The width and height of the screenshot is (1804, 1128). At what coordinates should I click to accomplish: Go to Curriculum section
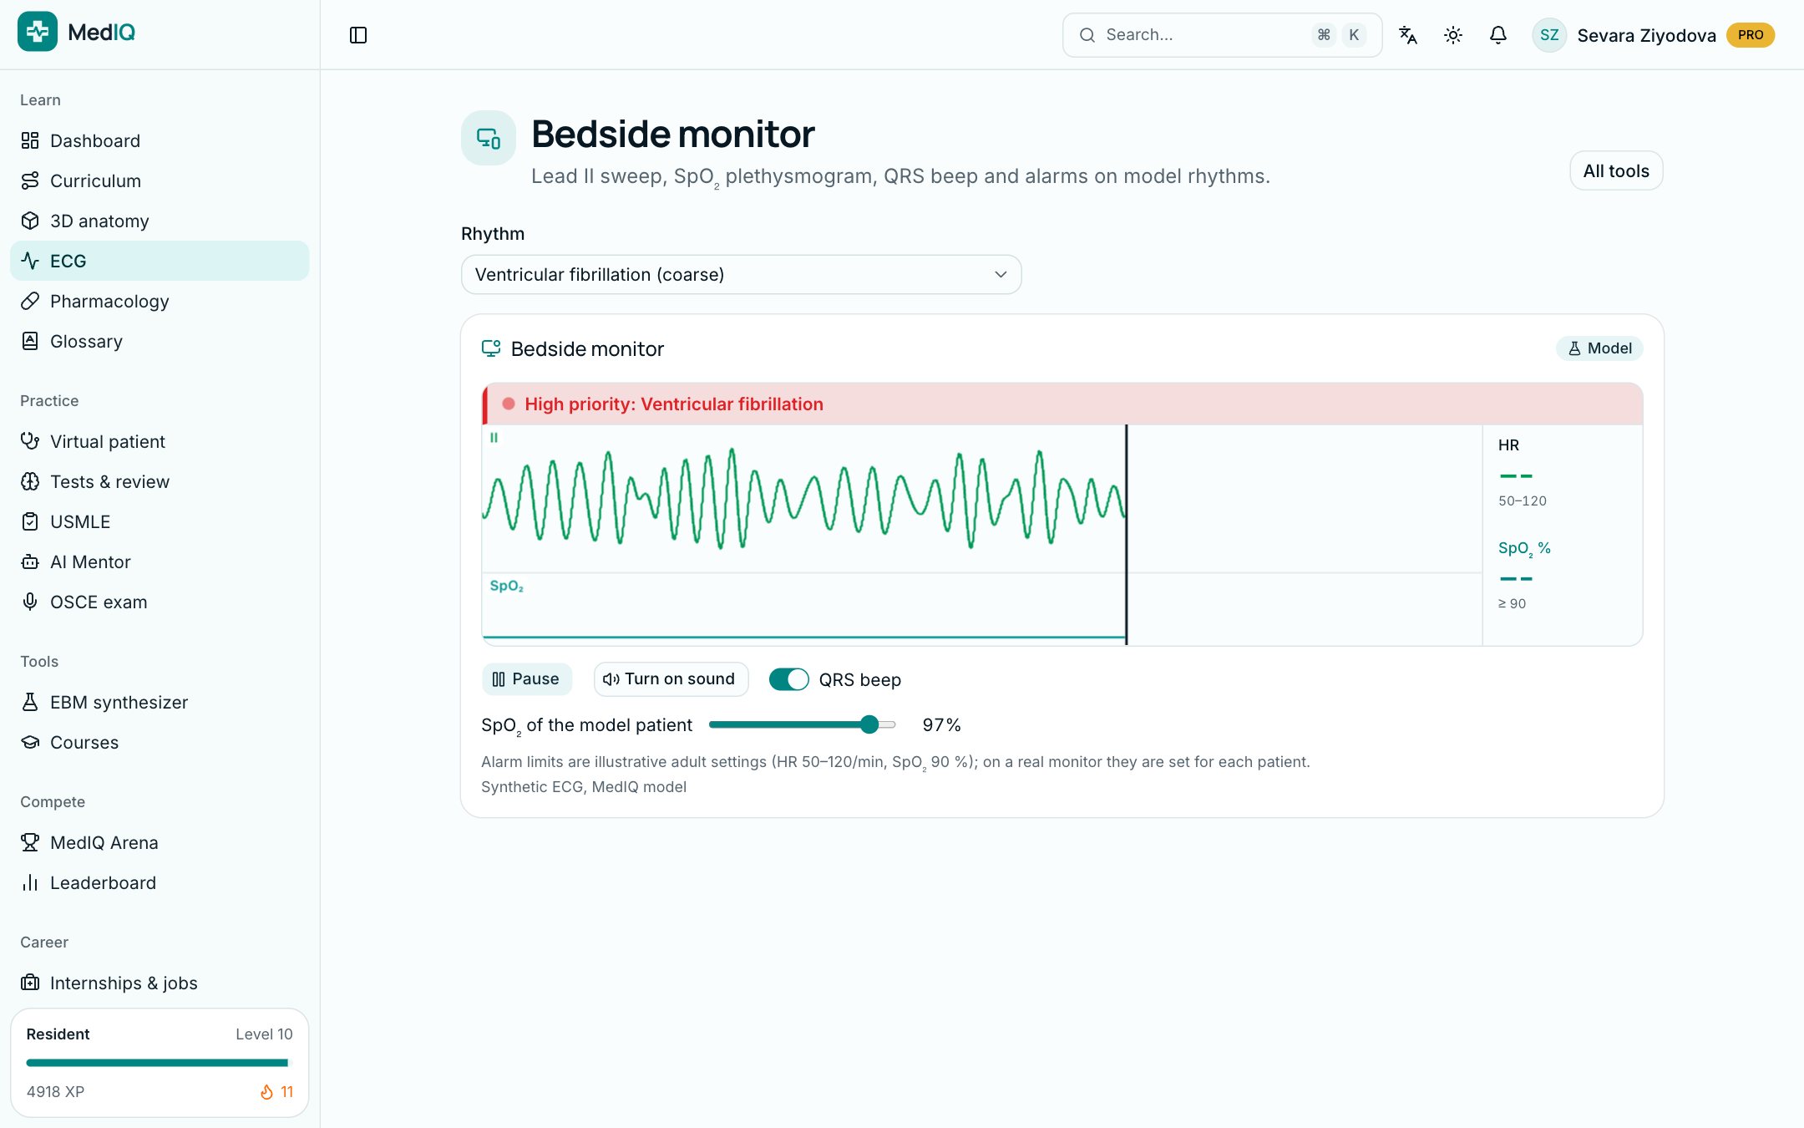click(x=160, y=180)
